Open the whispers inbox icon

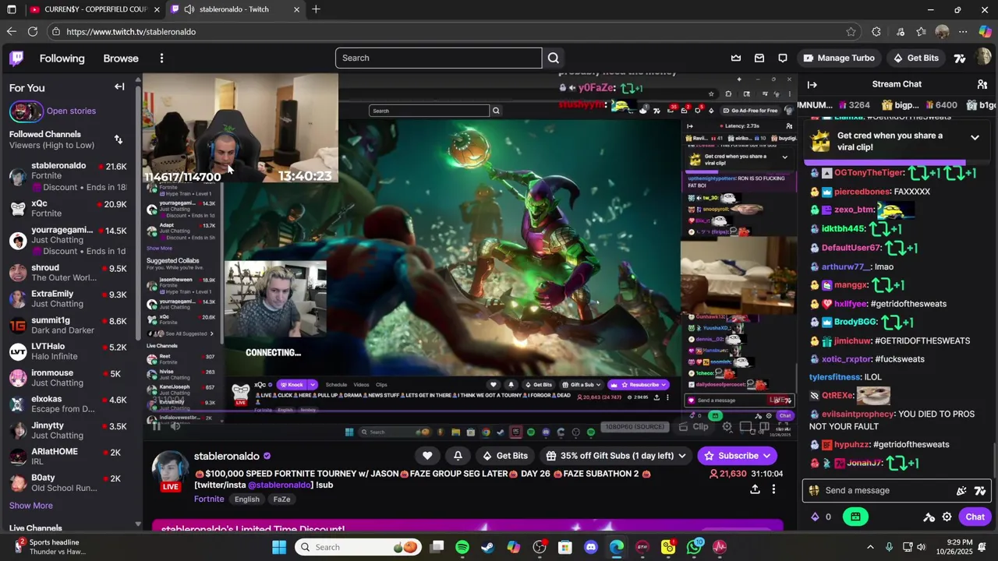(759, 58)
